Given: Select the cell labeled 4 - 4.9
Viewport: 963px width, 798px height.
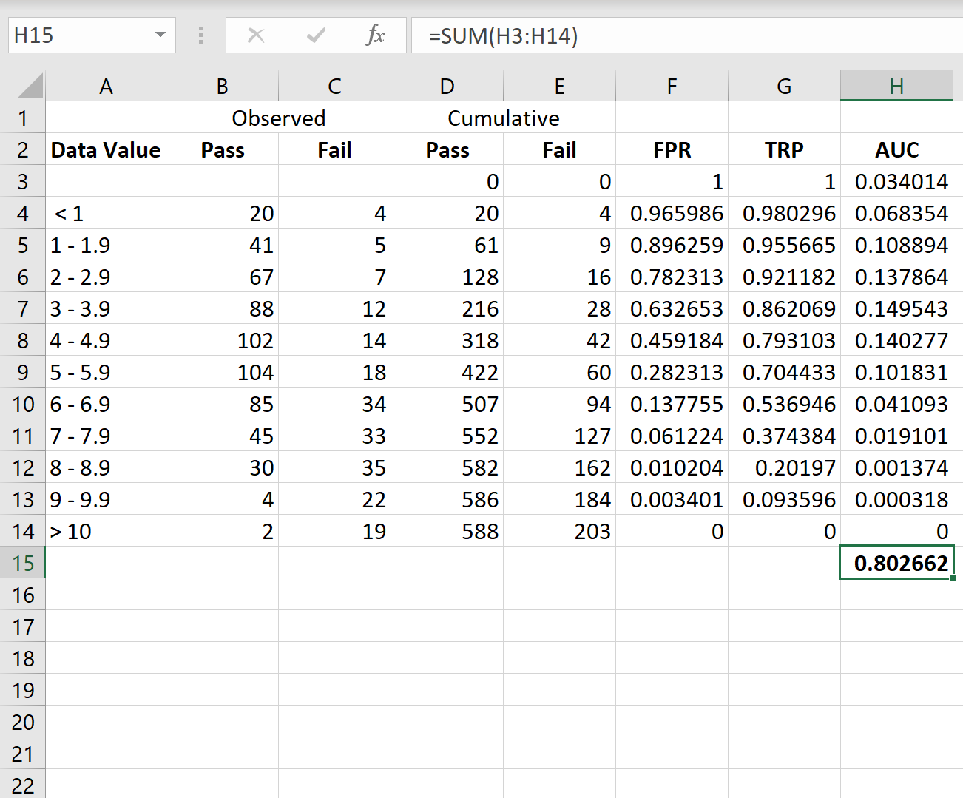Looking at the screenshot, I should click(106, 340).
